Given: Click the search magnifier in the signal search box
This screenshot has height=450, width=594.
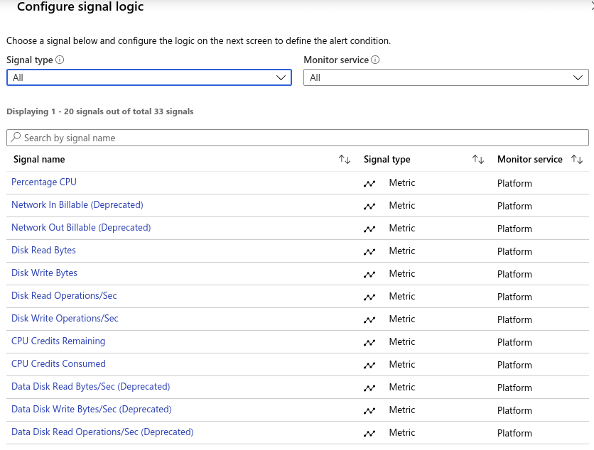Looking at the screenshot, I should pos(15,137).
